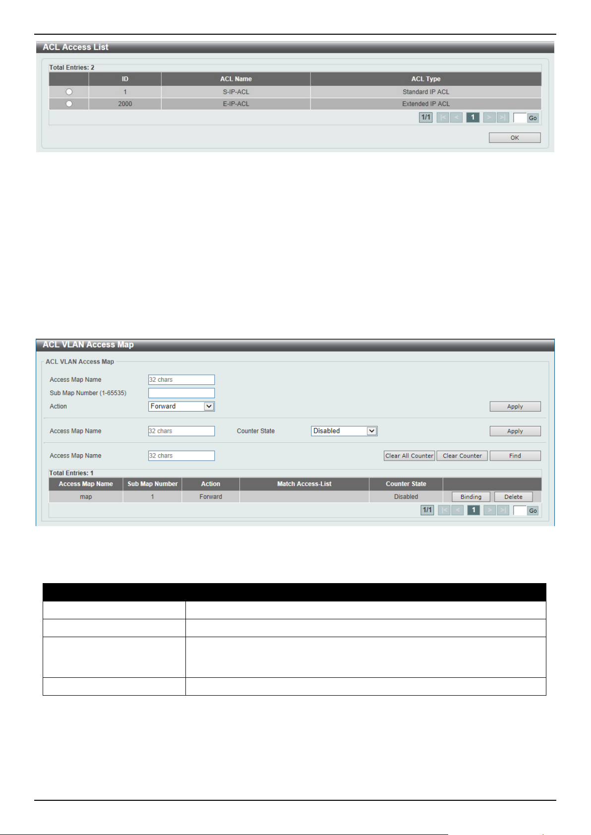Click the Extended IP ACL cell

[426, 104]
